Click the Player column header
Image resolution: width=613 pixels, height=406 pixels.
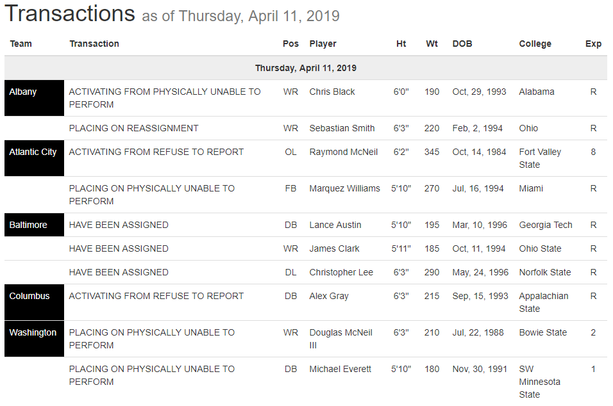[x=323, y=44]
